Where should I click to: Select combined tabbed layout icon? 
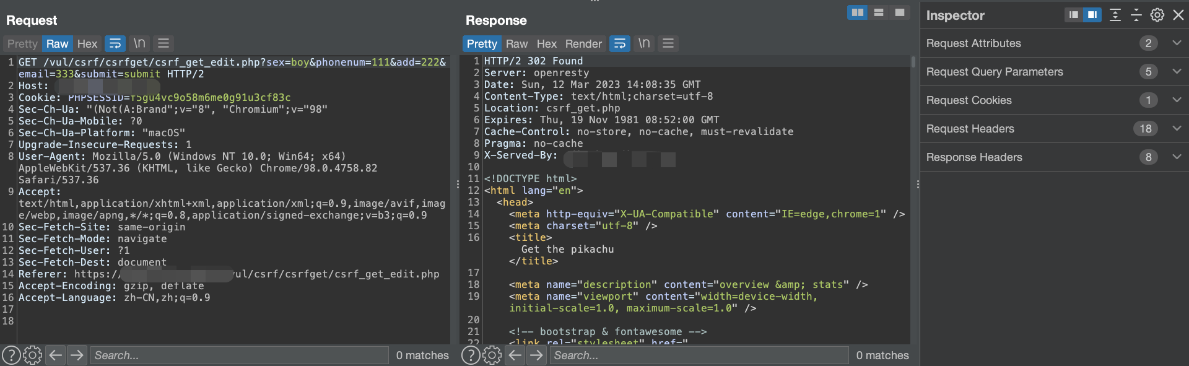click(900, 12)
